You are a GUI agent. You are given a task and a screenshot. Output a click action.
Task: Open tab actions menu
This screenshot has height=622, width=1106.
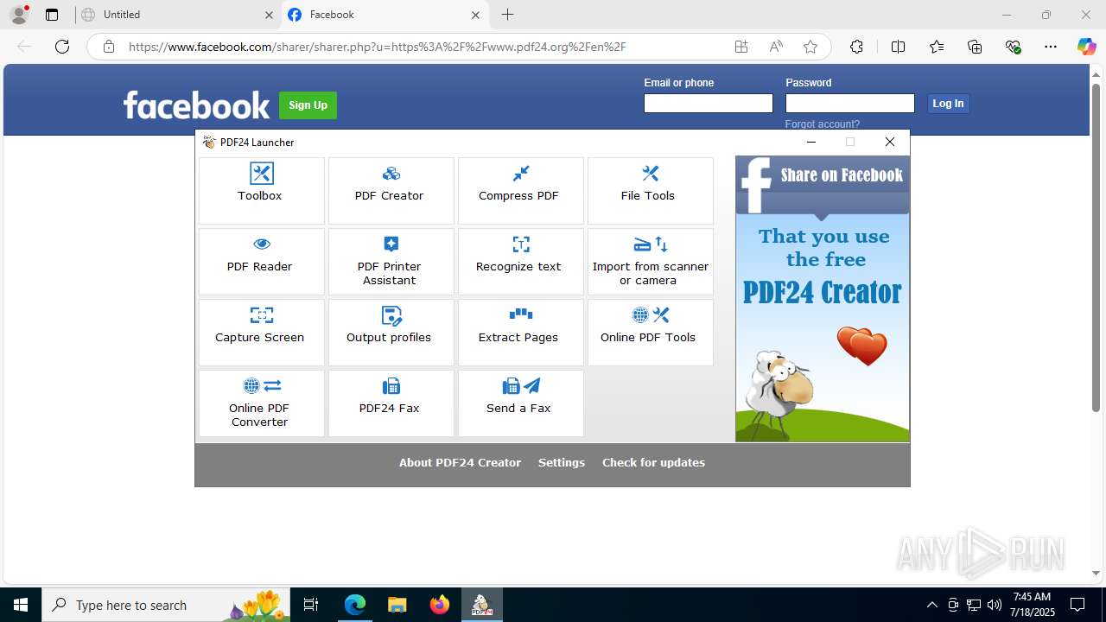[52, 15]
